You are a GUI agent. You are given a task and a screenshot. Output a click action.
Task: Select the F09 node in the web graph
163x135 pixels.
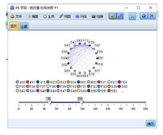(x=90, y=46)
